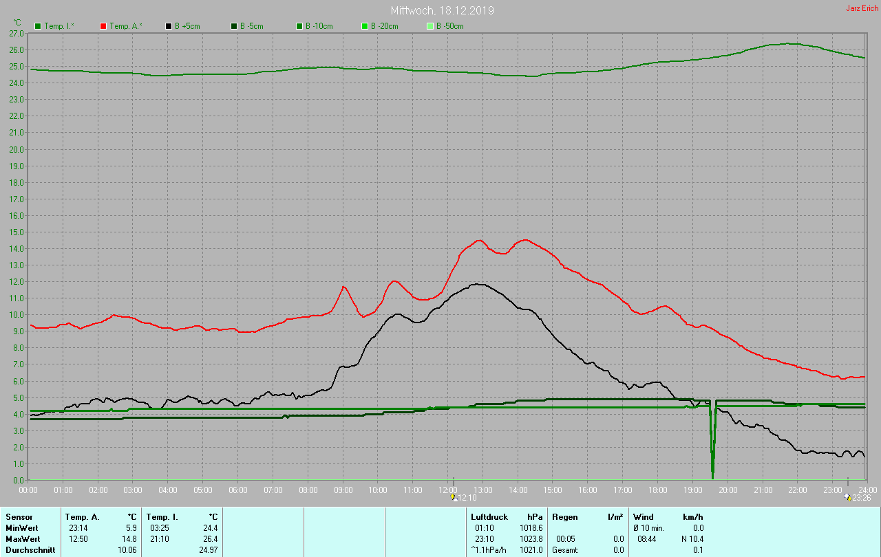
Task: Toggle the B -10cm legend square
Action: [299, 26]
